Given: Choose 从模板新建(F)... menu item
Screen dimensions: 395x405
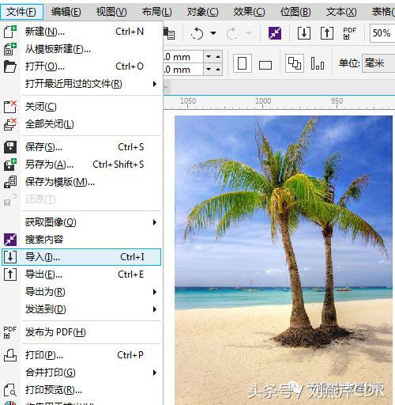Looking at the screenshot, I should coord(81,49).
